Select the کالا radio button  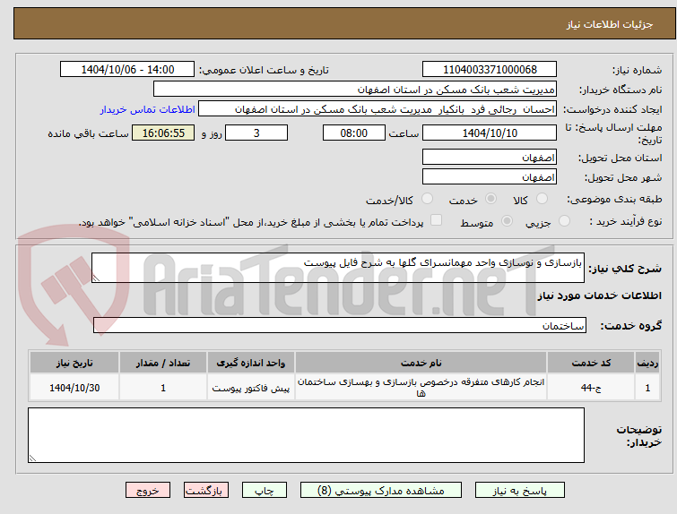click(x=542, y=199)
